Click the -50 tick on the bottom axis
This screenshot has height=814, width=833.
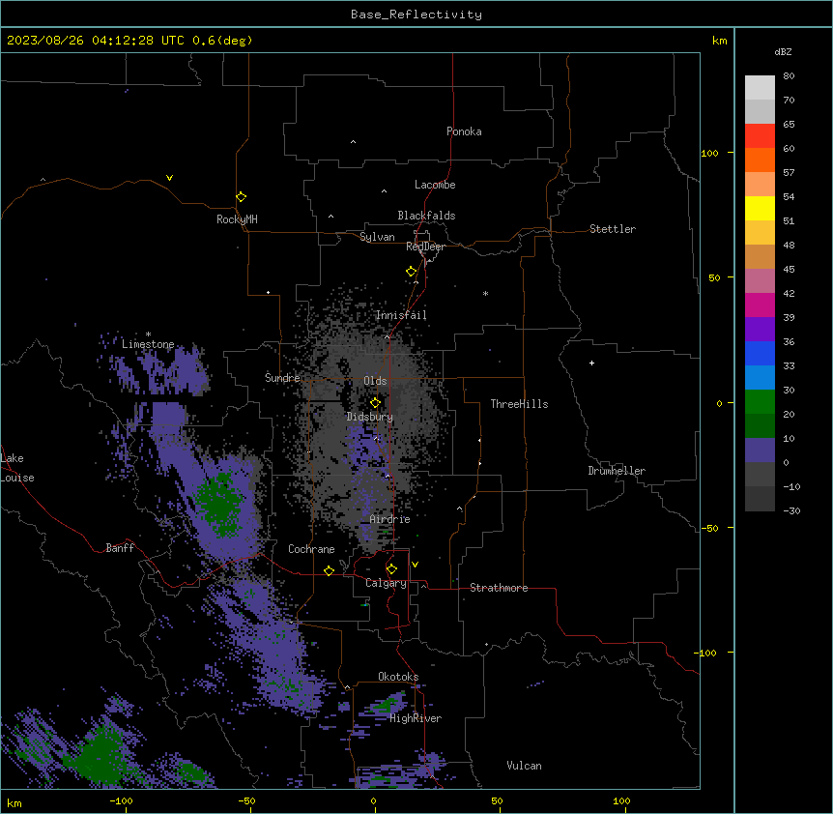coord(246,800)
